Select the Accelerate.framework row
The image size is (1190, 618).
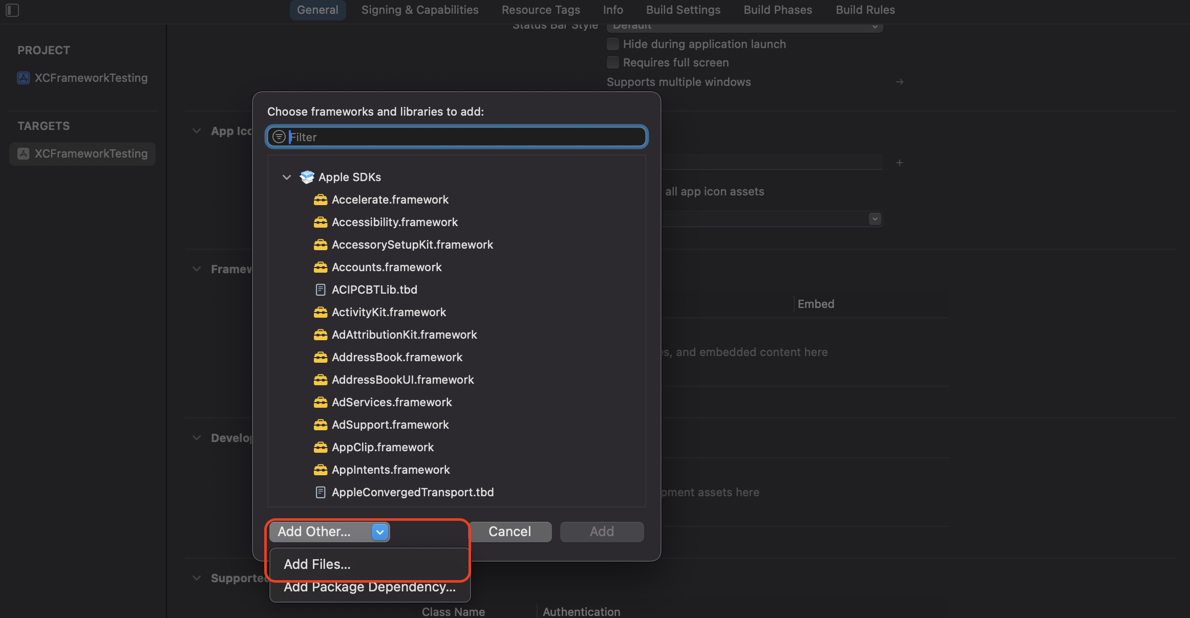[x=457, y=200]
